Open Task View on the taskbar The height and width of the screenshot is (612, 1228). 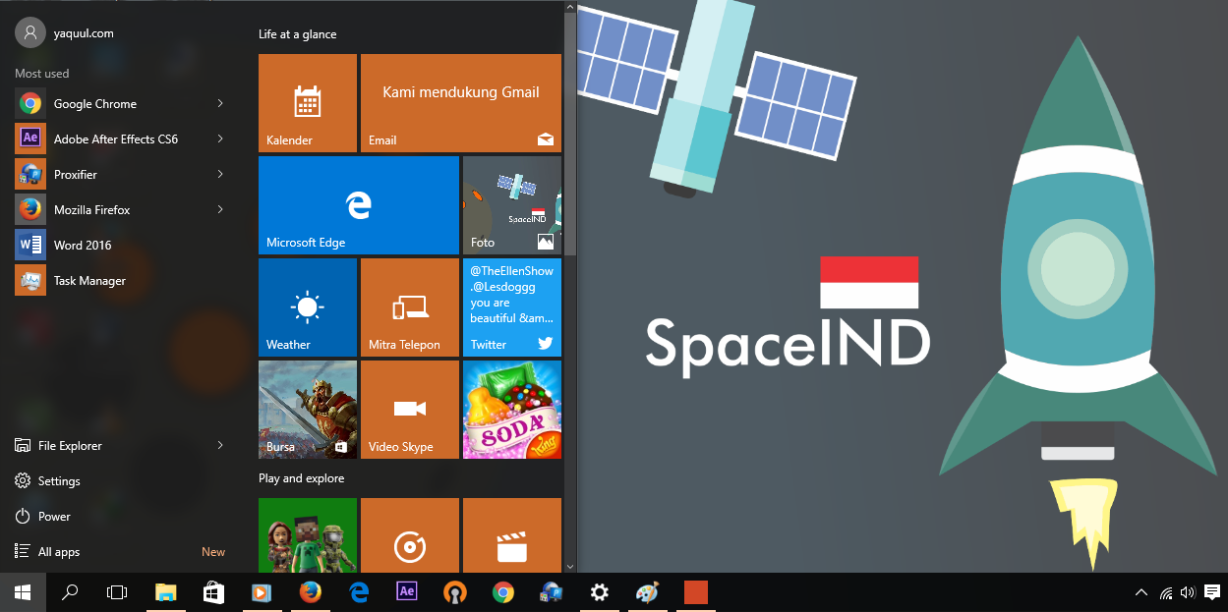coord(116,592)
